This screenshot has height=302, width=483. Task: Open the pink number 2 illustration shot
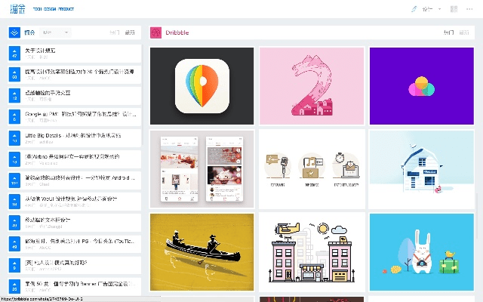tap(311, 86)
